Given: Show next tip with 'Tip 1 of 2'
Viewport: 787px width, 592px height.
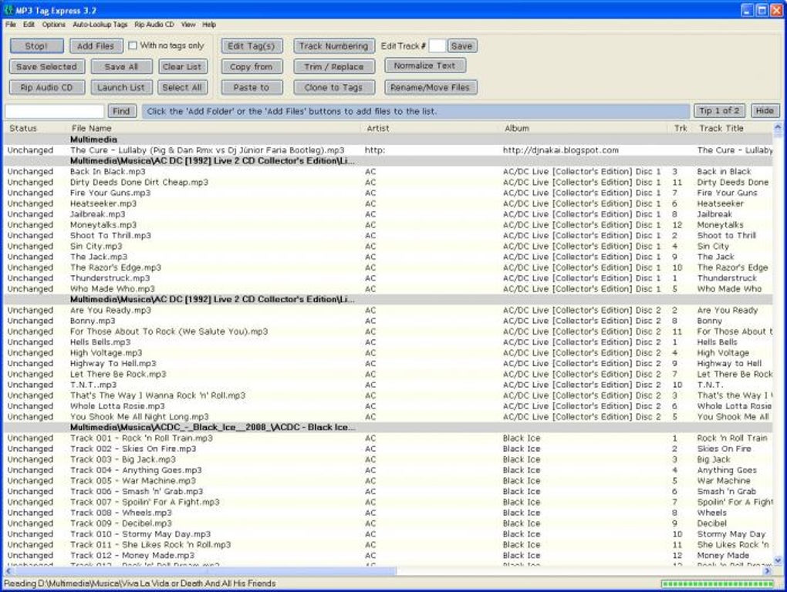Looking at the screenshot, I should click(720, 111).
